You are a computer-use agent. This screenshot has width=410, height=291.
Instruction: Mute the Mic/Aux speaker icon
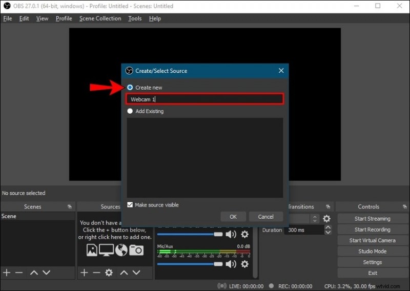231,264
